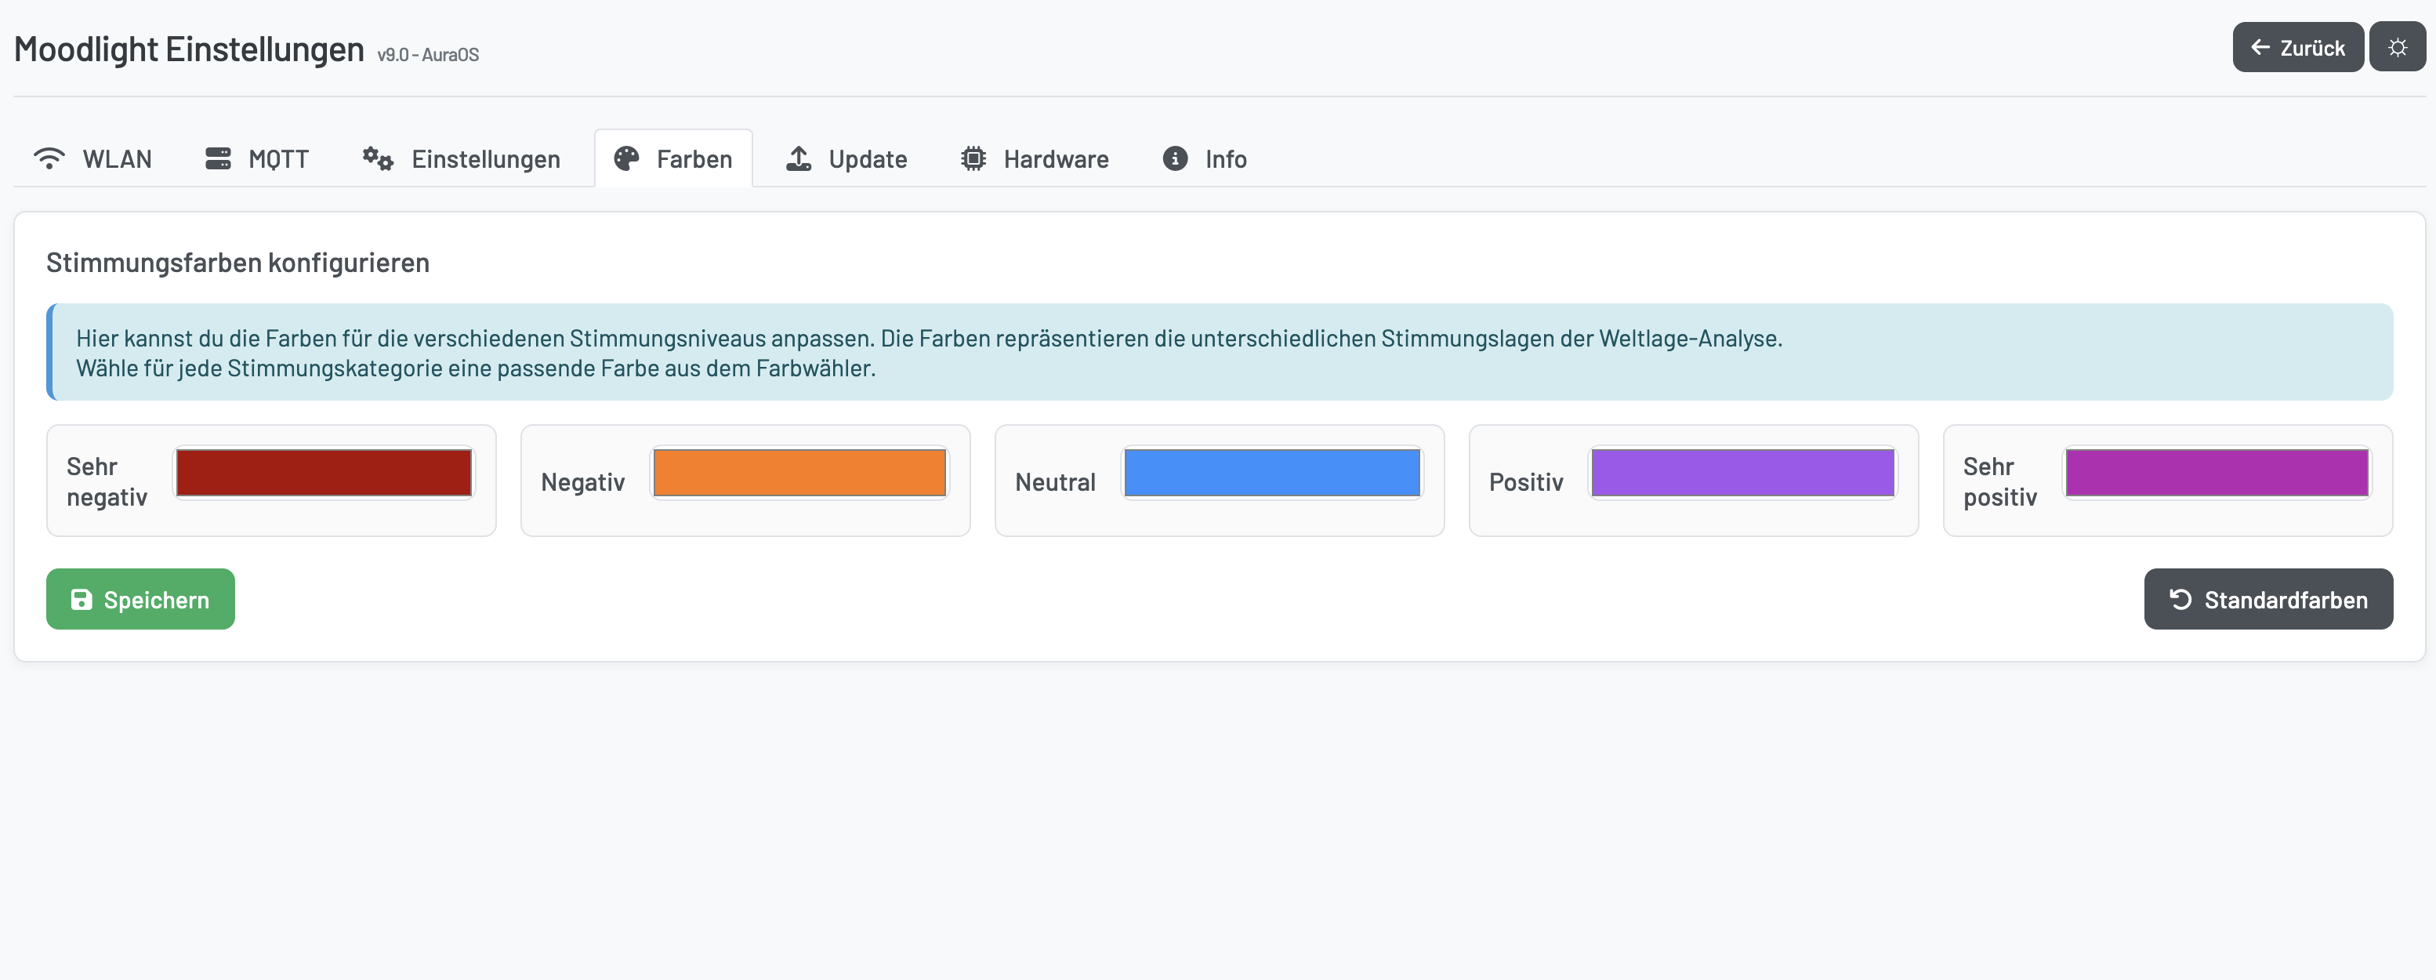
Task: Click the MQTT server icon
Action: pyautogui.click(x=219, y=158)
